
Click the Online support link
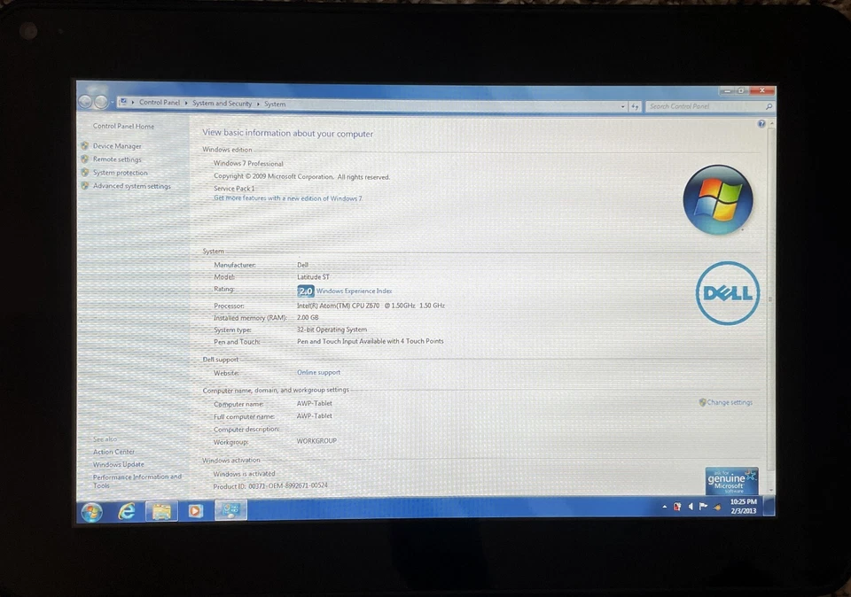click(x=318, y=372)
